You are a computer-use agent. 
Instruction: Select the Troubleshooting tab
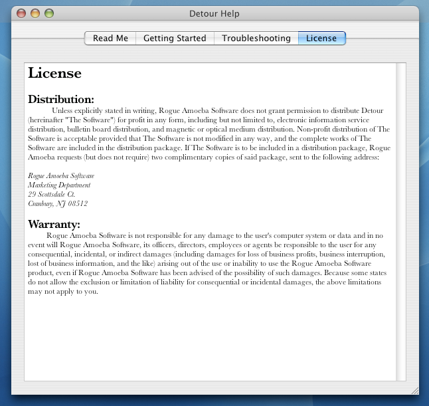click(256, 38)
